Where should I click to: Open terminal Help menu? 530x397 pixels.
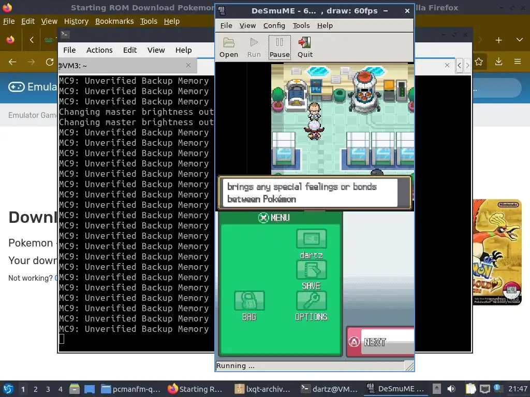(x=184, y=50)
